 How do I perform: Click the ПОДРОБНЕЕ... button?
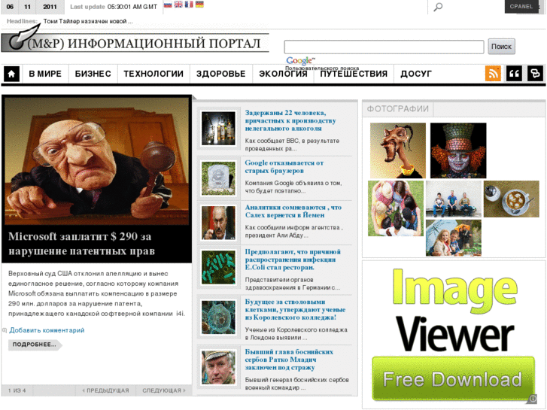(x=35, y=345)
